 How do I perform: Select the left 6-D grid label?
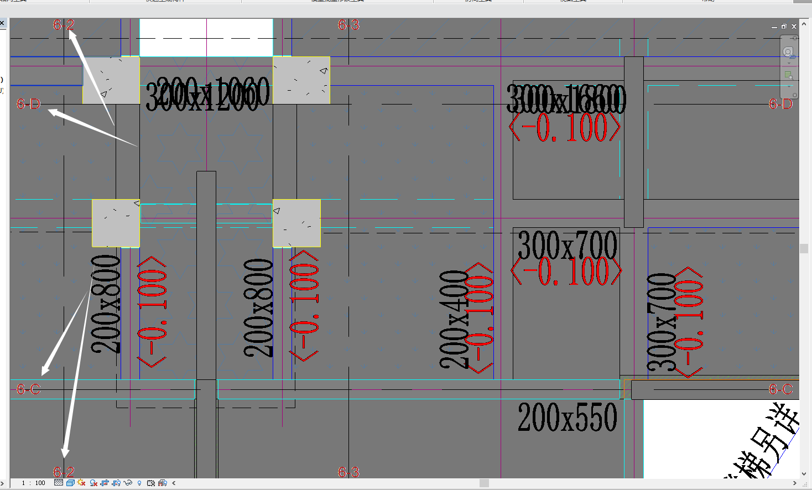click(x=29, y=104)
